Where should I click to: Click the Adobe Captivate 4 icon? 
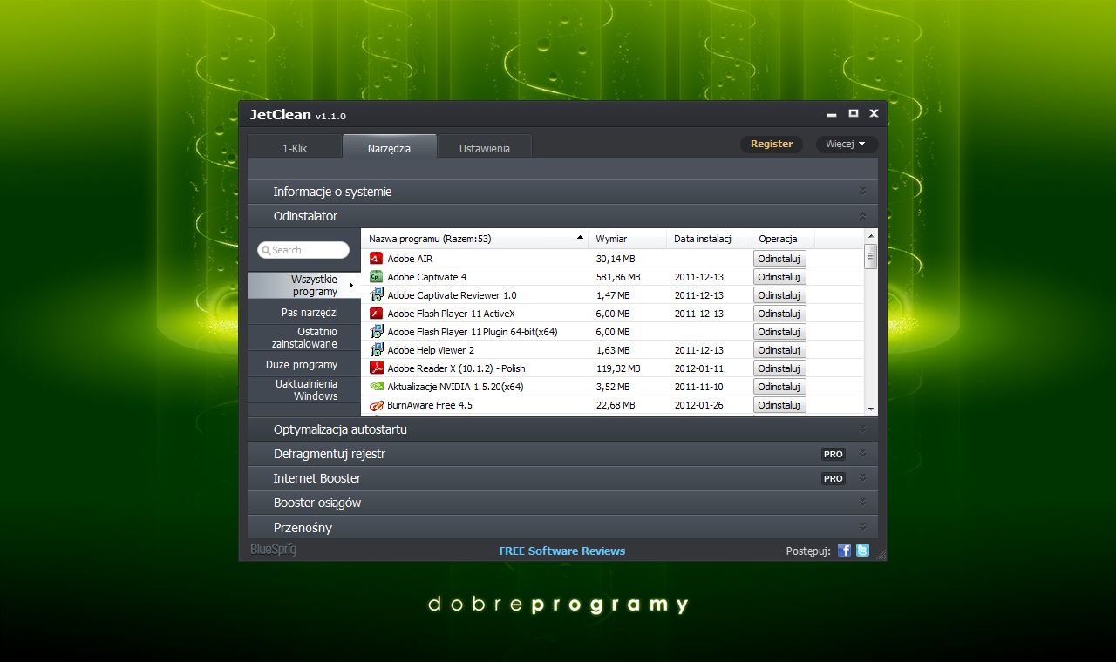click(377, 277)
